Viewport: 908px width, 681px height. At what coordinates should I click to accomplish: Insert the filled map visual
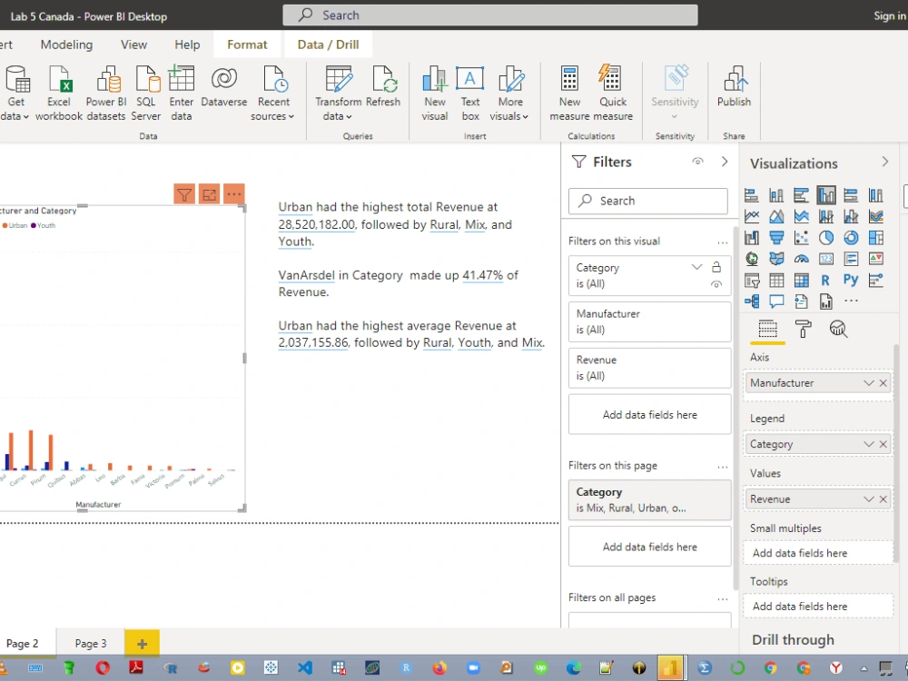776,259
